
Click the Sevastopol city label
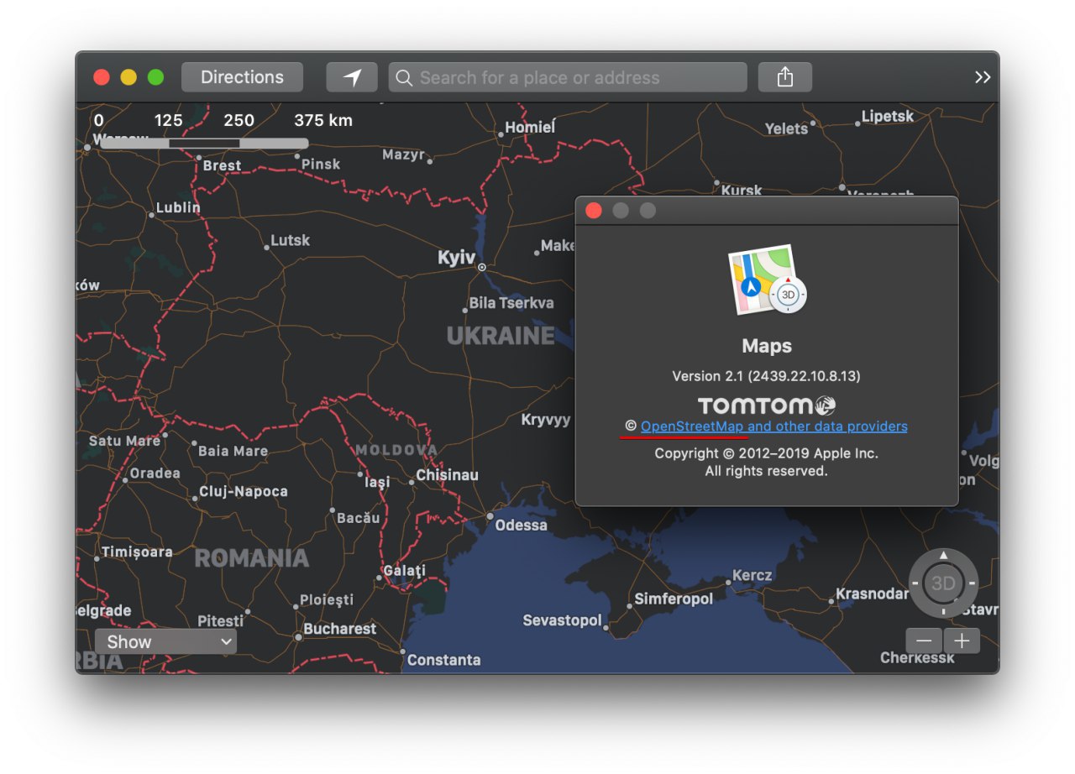coord(562,620)
